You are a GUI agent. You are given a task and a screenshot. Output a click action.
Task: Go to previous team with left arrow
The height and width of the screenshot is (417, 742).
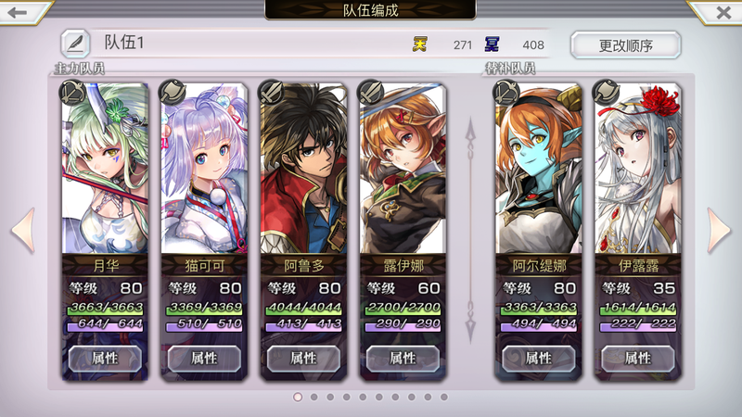tap(24, 230)
